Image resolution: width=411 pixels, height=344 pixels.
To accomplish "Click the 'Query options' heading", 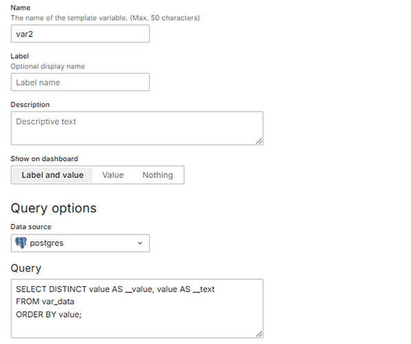I will pos(54,208).
